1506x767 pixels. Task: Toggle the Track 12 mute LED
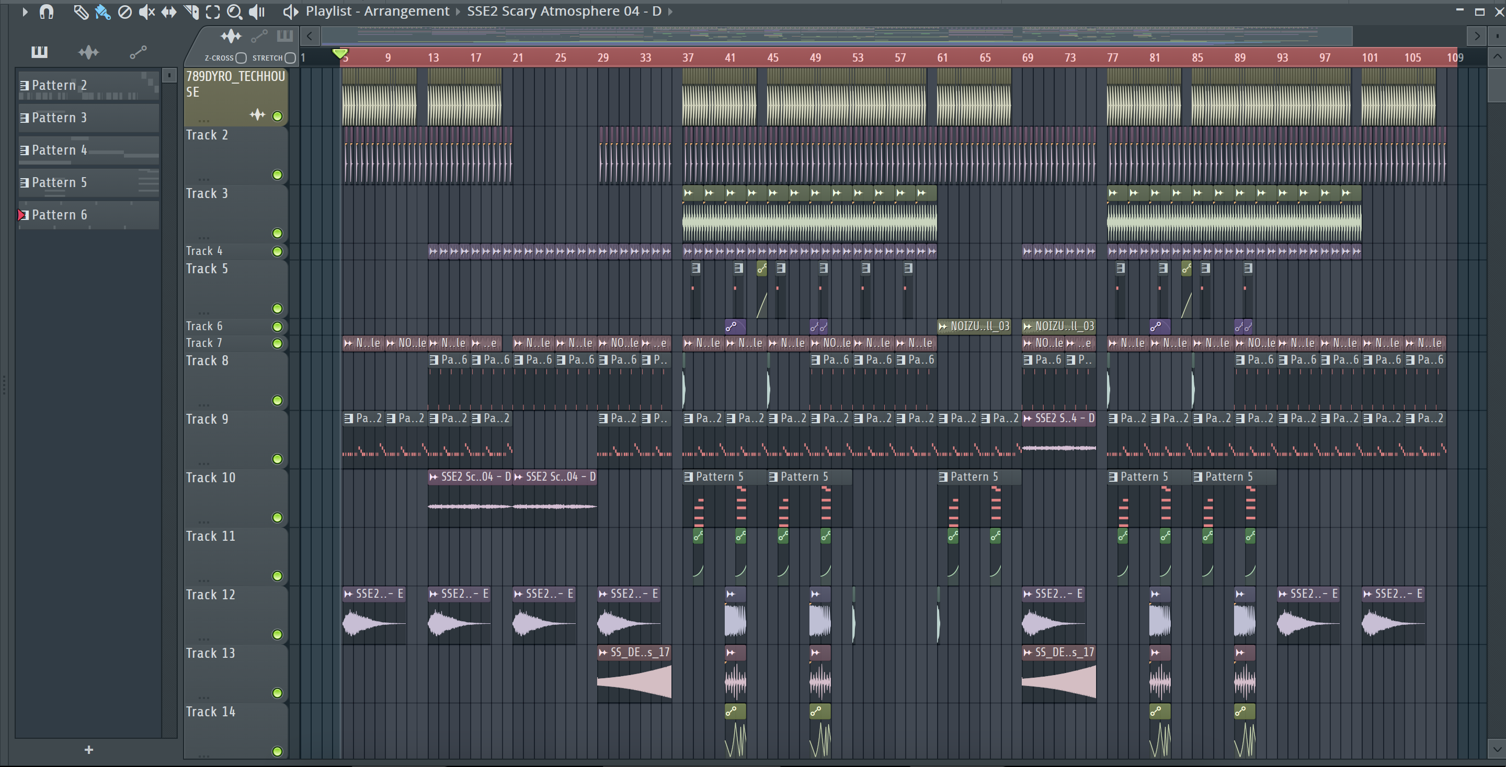tap(278, 634)
